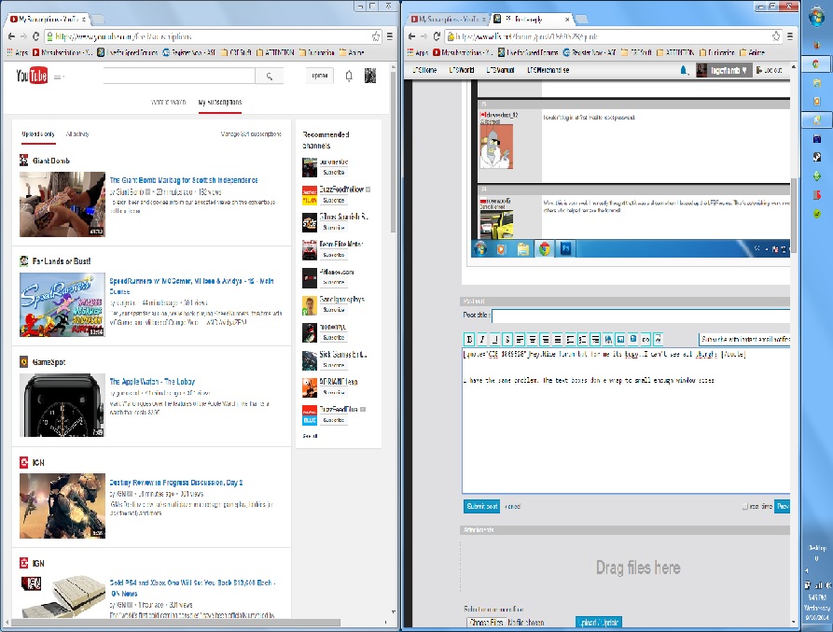Click the Windows Start orb
Screen dimensions: 833x632
(816, 17)
